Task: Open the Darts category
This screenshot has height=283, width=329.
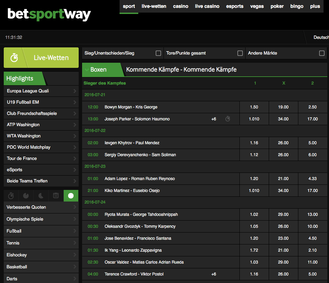Action: tap(41, 279)
